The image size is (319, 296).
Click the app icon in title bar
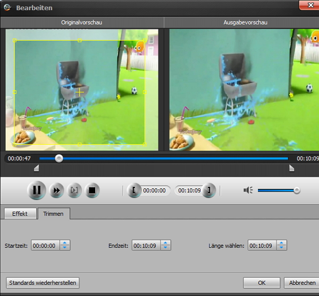pyautogui.click(x=7, y=7)
